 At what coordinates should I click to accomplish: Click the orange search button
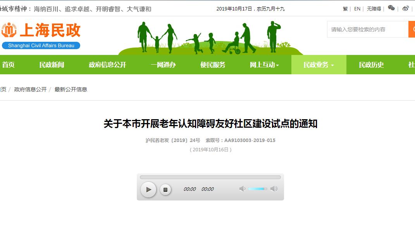412,29
